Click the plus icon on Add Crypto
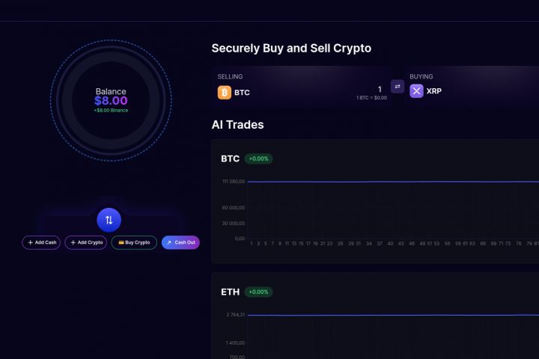The image size is (539, 359). [73, 242]
